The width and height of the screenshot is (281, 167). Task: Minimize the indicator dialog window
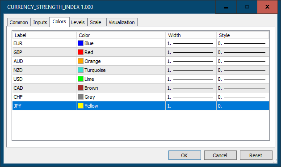pyautogui.click(x=226, y=7)
